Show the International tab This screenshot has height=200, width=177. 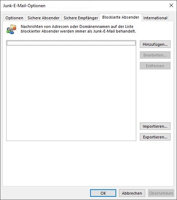(155, 18)
